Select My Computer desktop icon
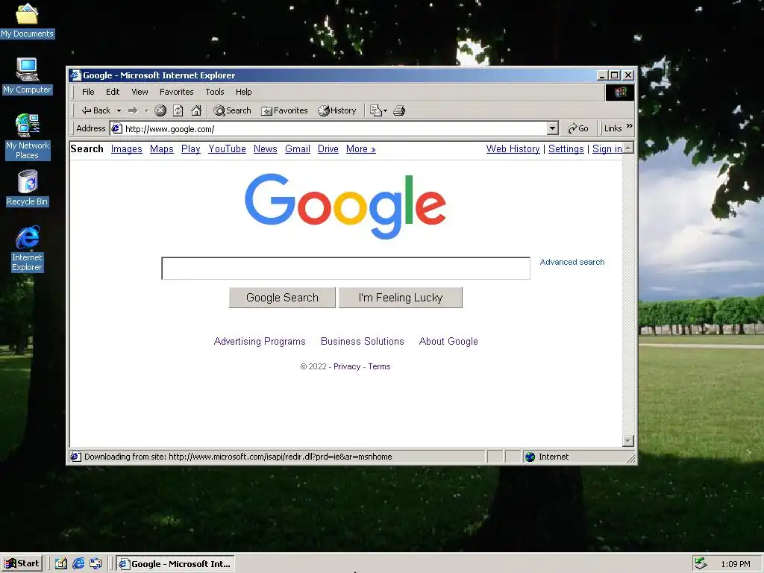Image resolution: width=764 pixels, height=573 pixels. [28, 76]
